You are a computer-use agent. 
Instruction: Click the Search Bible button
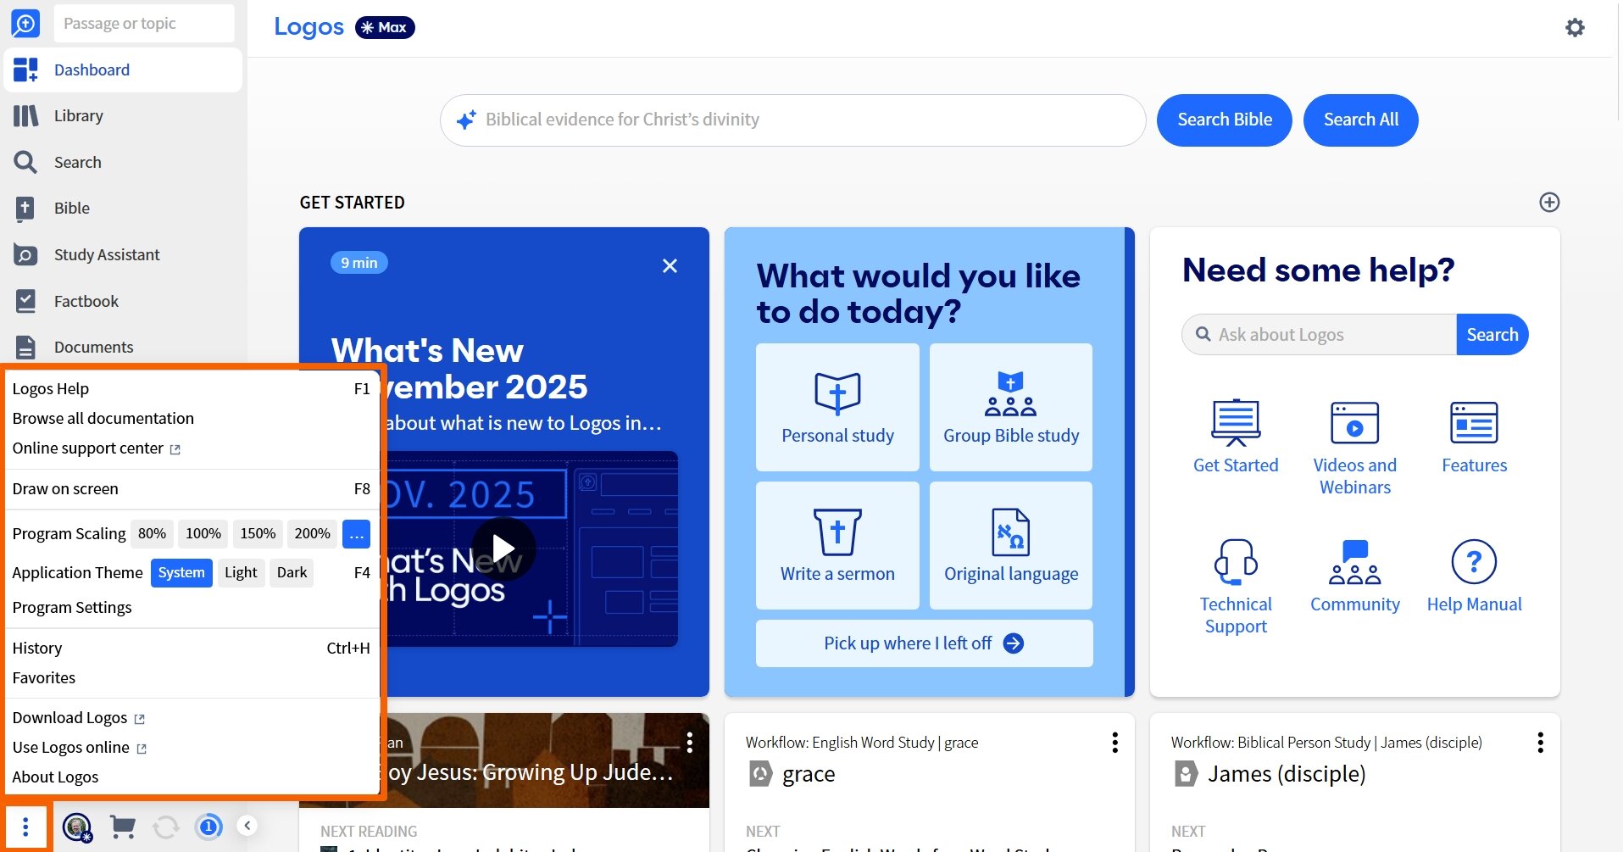[x=1224, y=120]
